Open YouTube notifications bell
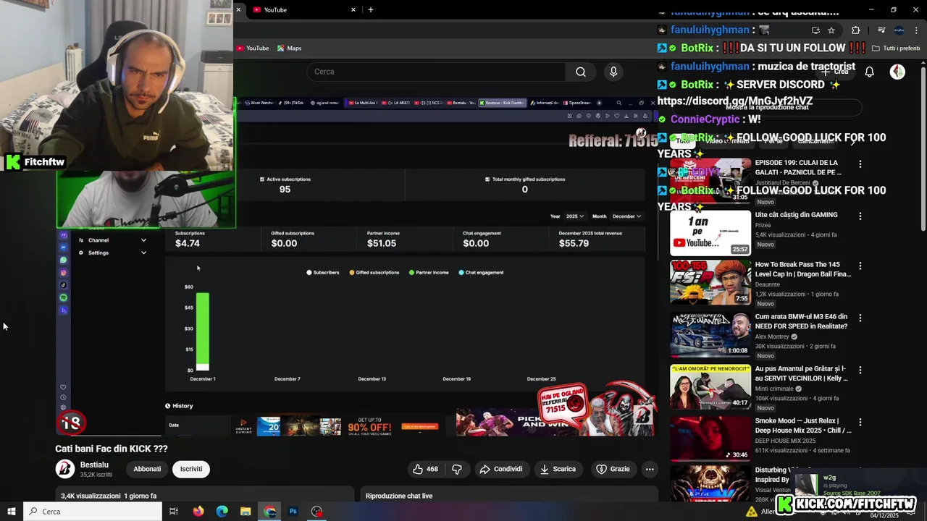927x521 pixels. [870, 72]
